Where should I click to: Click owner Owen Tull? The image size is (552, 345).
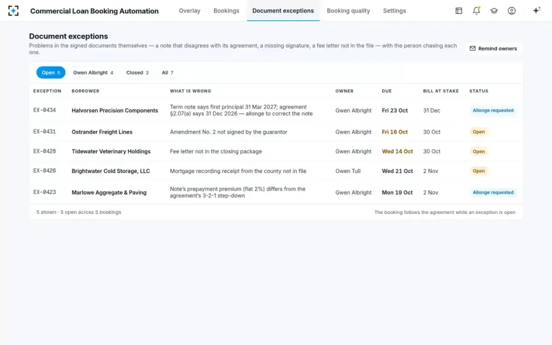point(348,171)
